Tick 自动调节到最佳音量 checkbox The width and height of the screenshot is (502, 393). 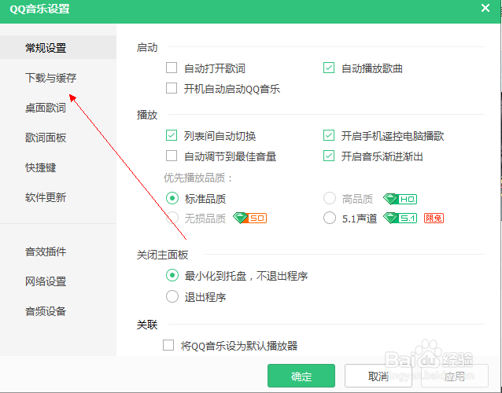(172, 156)
